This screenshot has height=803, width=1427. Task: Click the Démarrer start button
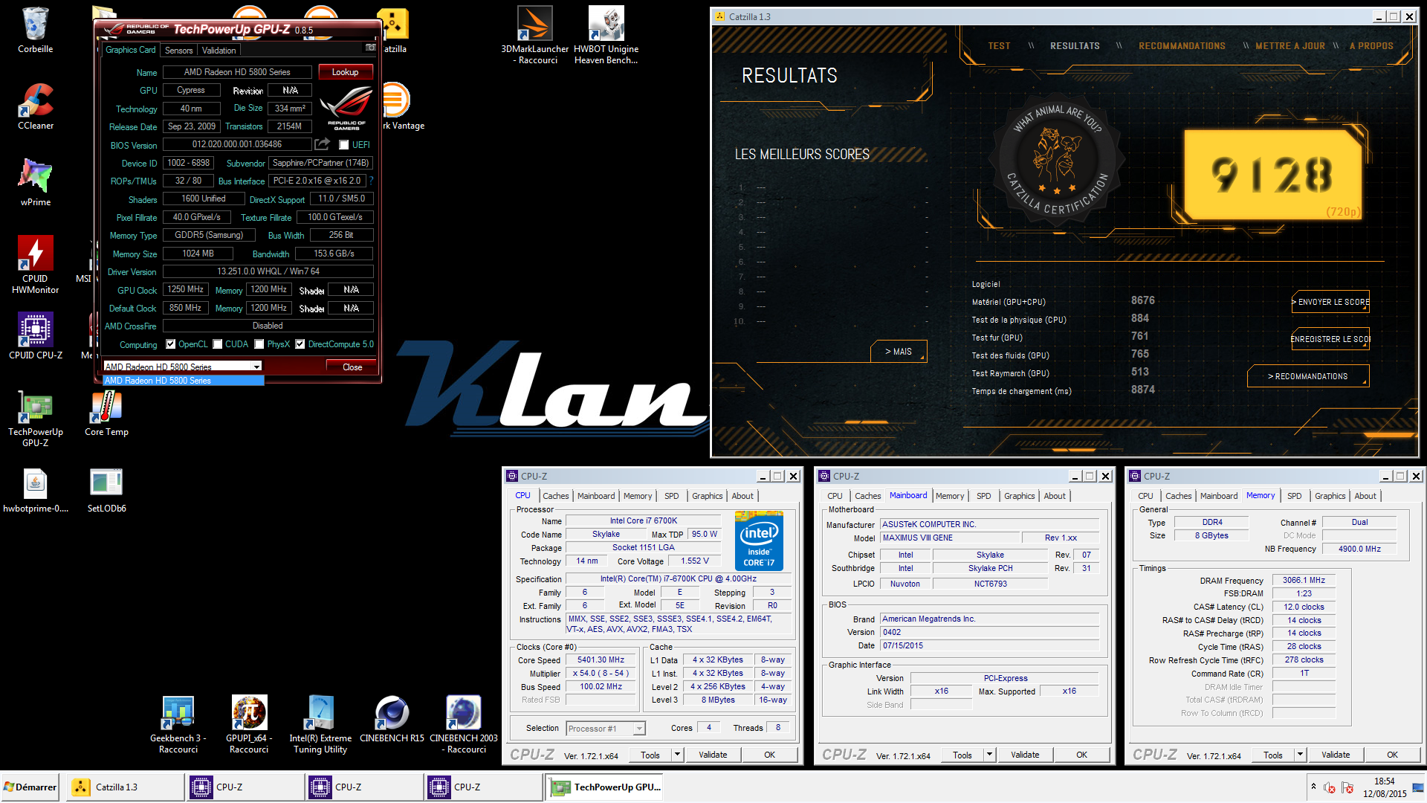[30, 787]
